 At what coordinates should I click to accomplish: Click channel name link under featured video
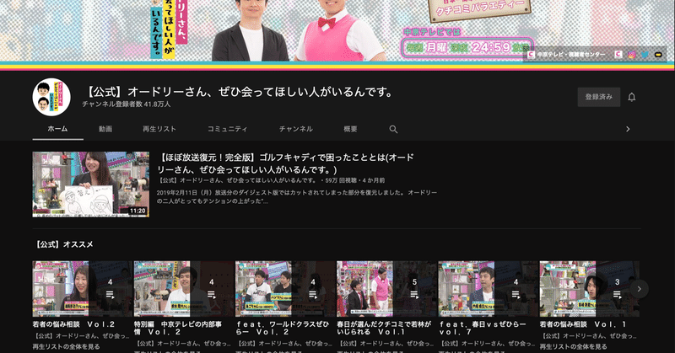(x=237, y=180)
